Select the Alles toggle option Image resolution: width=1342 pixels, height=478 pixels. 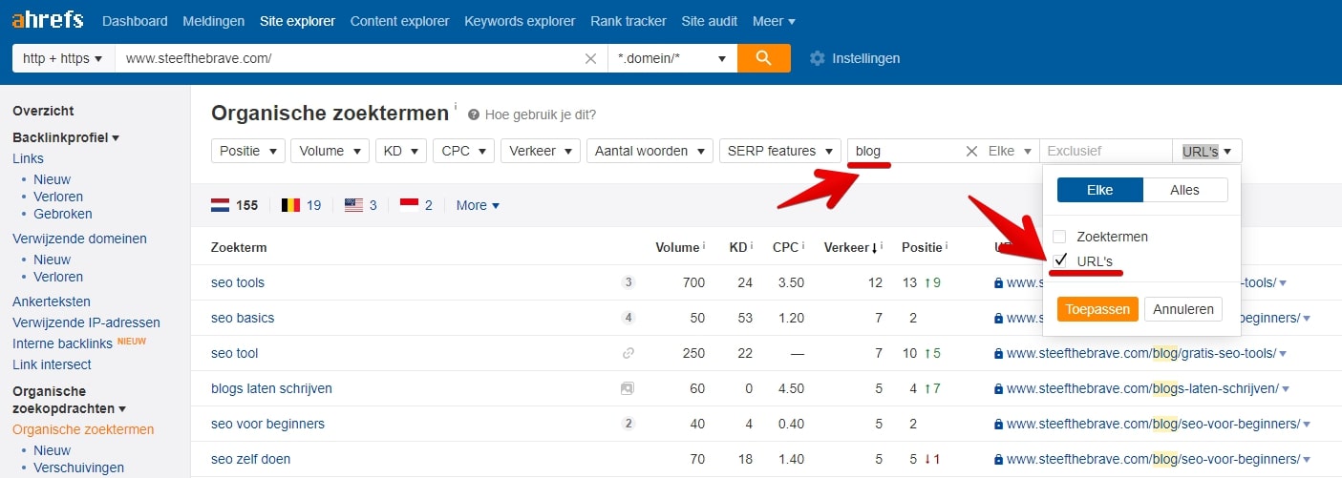coord(1184,190)
